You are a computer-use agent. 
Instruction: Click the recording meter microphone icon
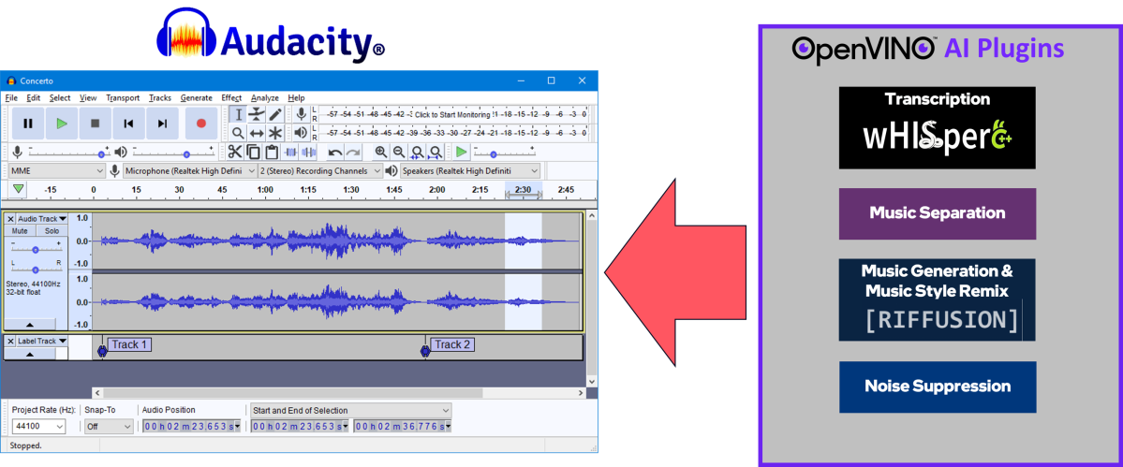pos(302,114)
